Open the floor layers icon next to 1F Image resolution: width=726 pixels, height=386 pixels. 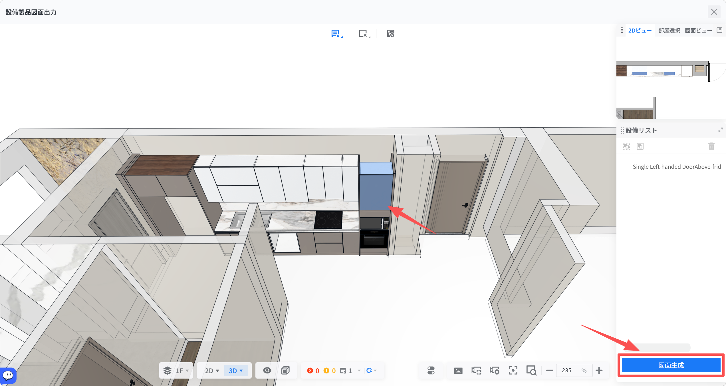[167, 371]
